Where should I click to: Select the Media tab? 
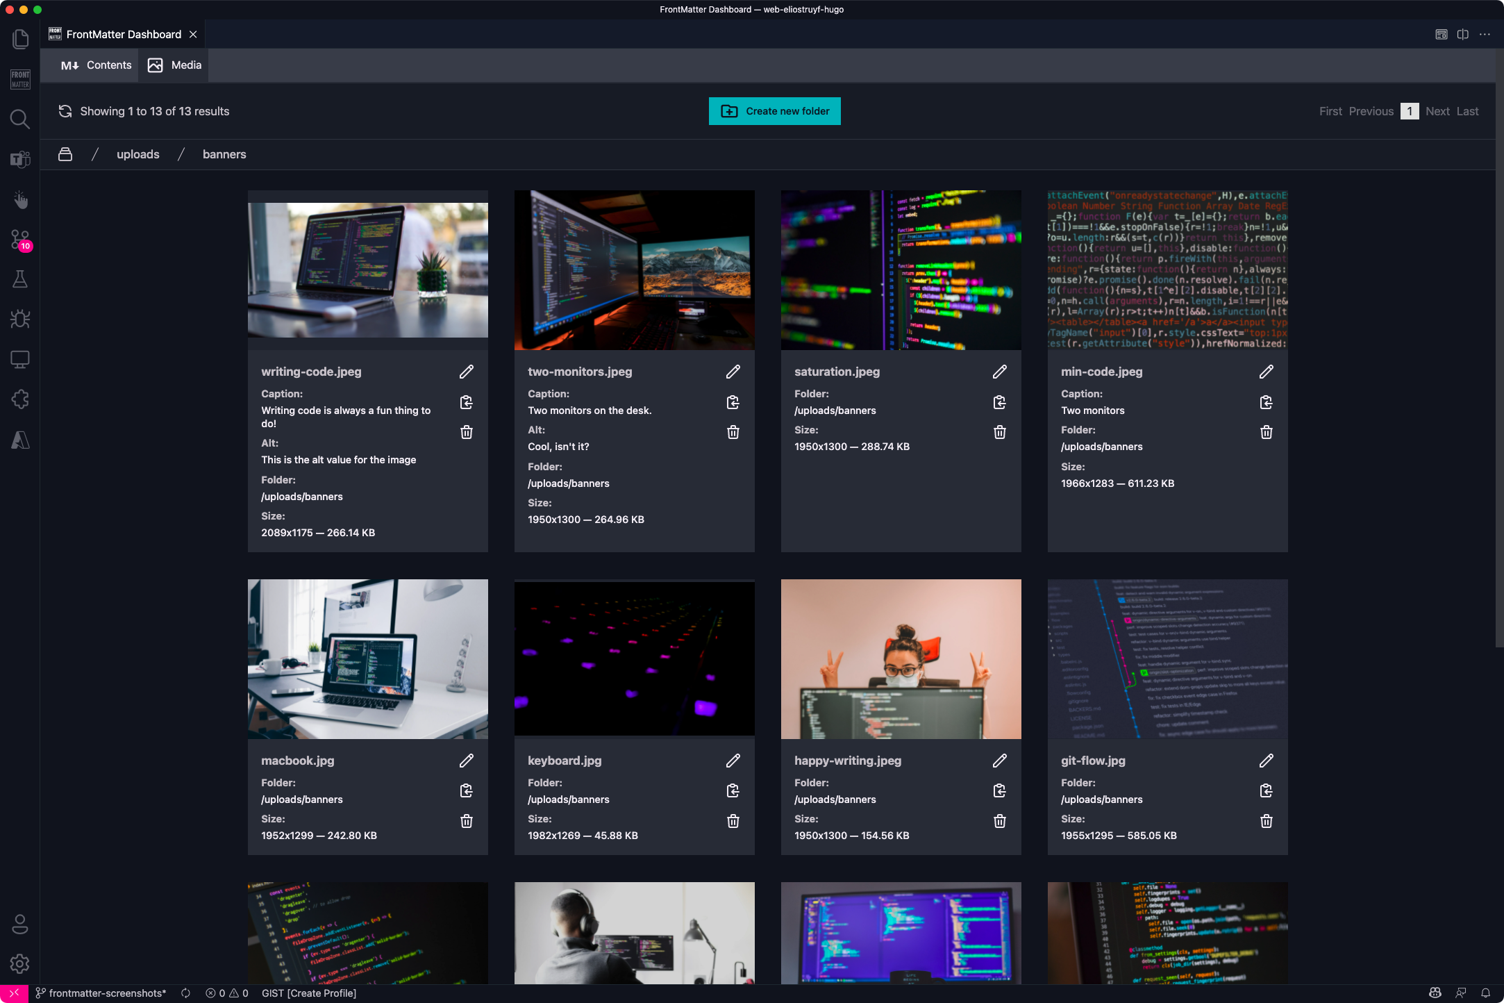pyautogui.click(x=175, y=65)
